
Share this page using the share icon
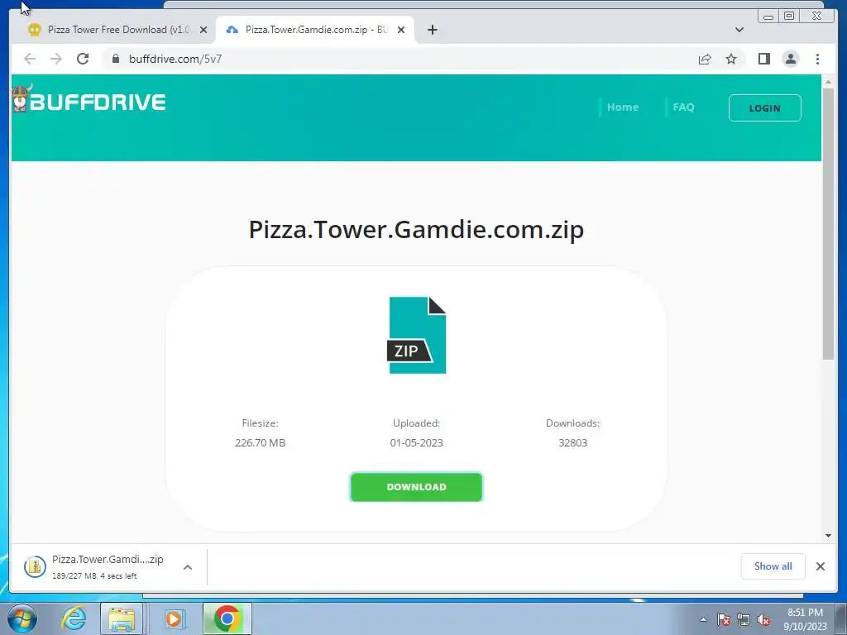(x=705, y=59)
